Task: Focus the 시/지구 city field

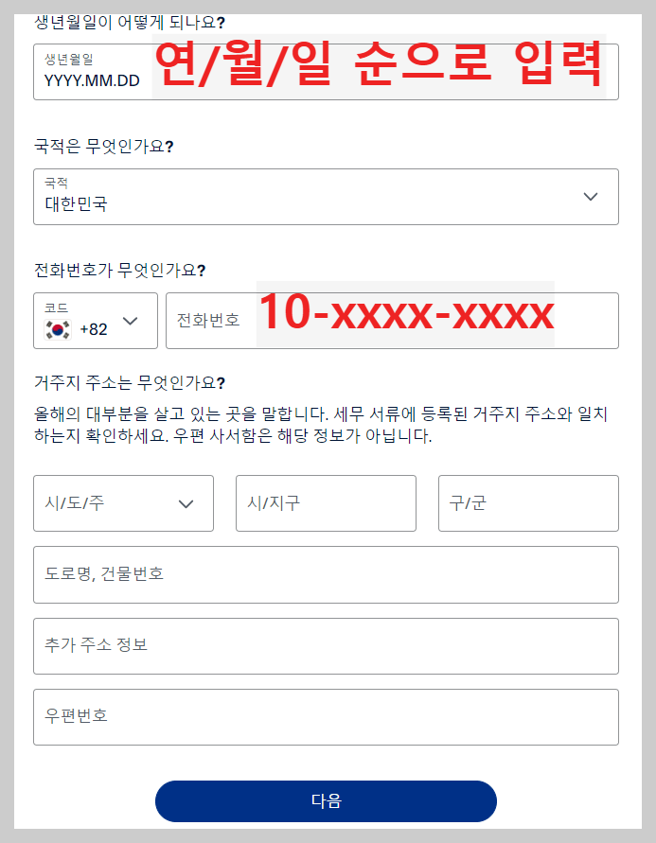Action: 326,503
